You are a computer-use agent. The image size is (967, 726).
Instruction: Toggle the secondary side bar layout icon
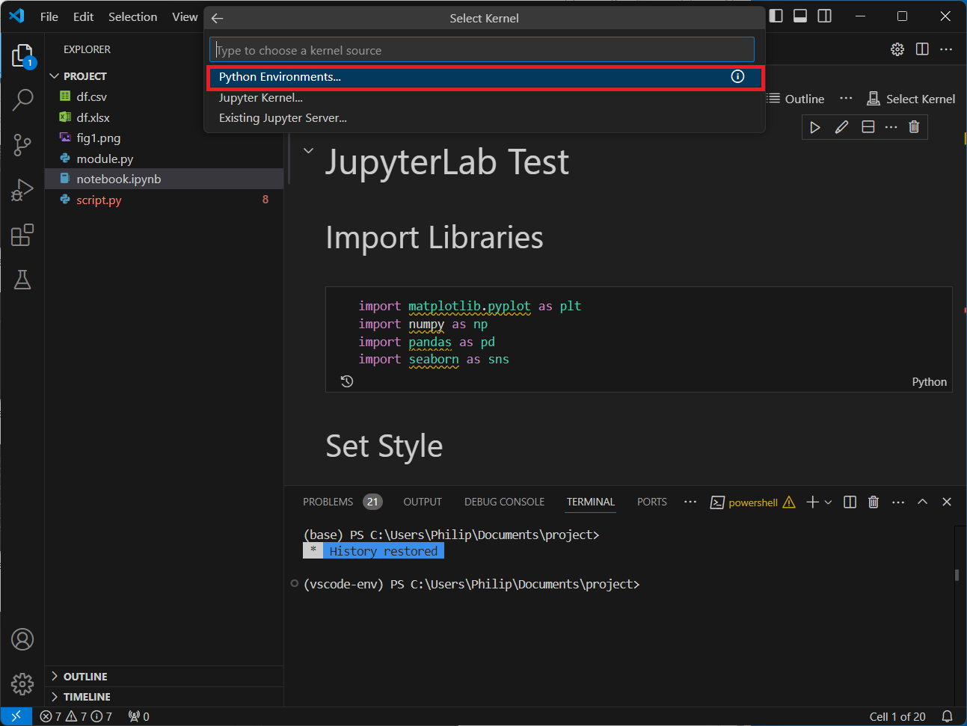[x=824, y=16]
